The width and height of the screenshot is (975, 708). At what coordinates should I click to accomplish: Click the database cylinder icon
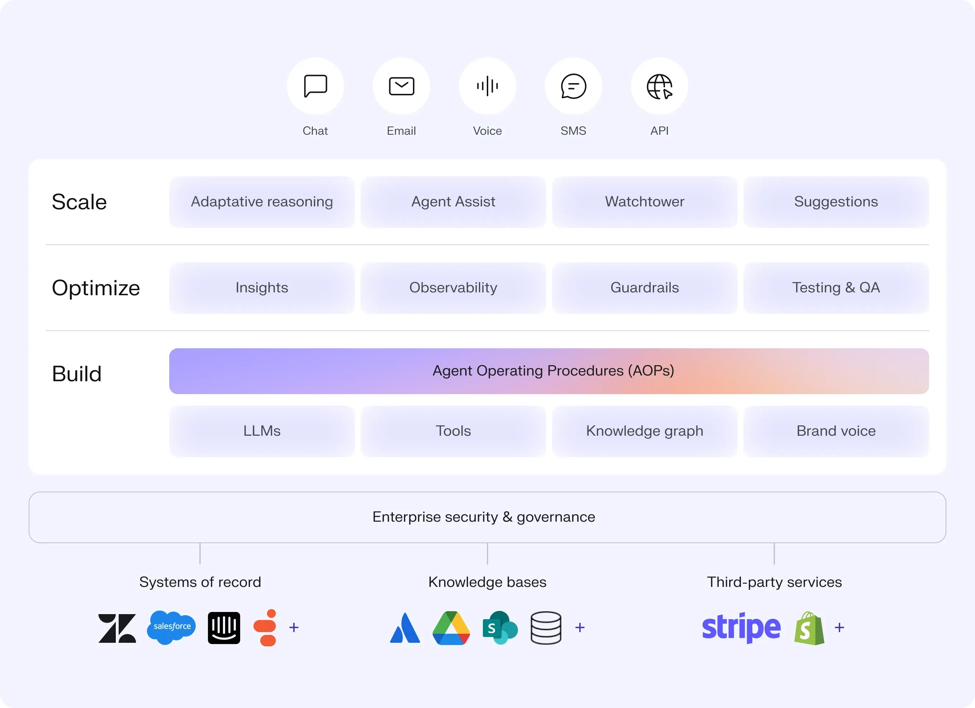click(x=546, y=628)
